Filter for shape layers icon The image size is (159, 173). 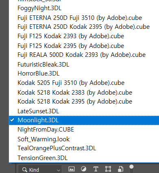point(108,169)
